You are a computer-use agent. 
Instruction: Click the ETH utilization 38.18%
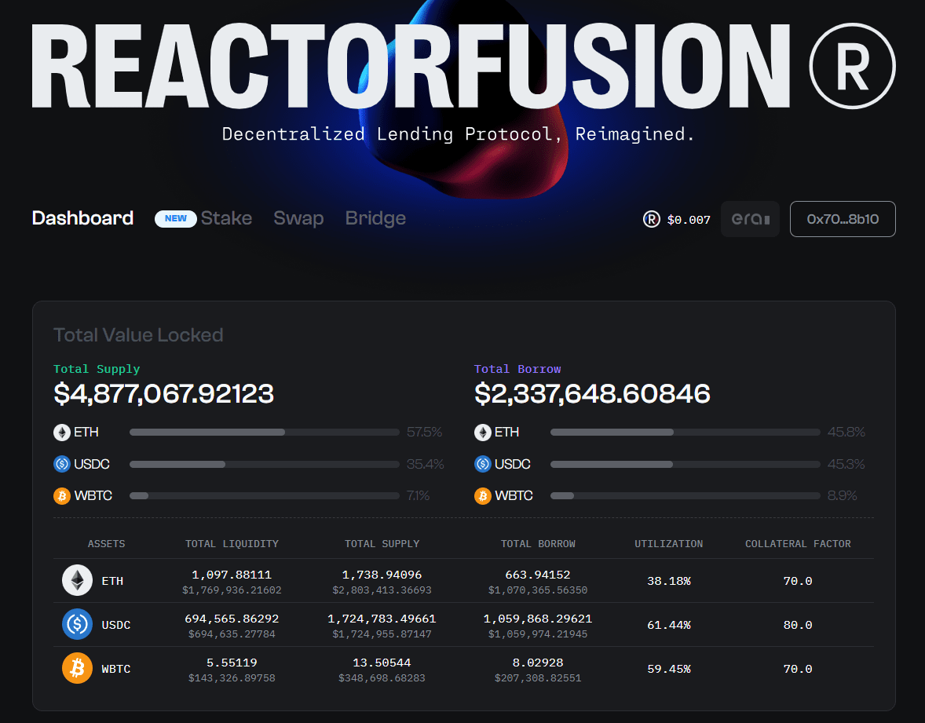point(668,581)
